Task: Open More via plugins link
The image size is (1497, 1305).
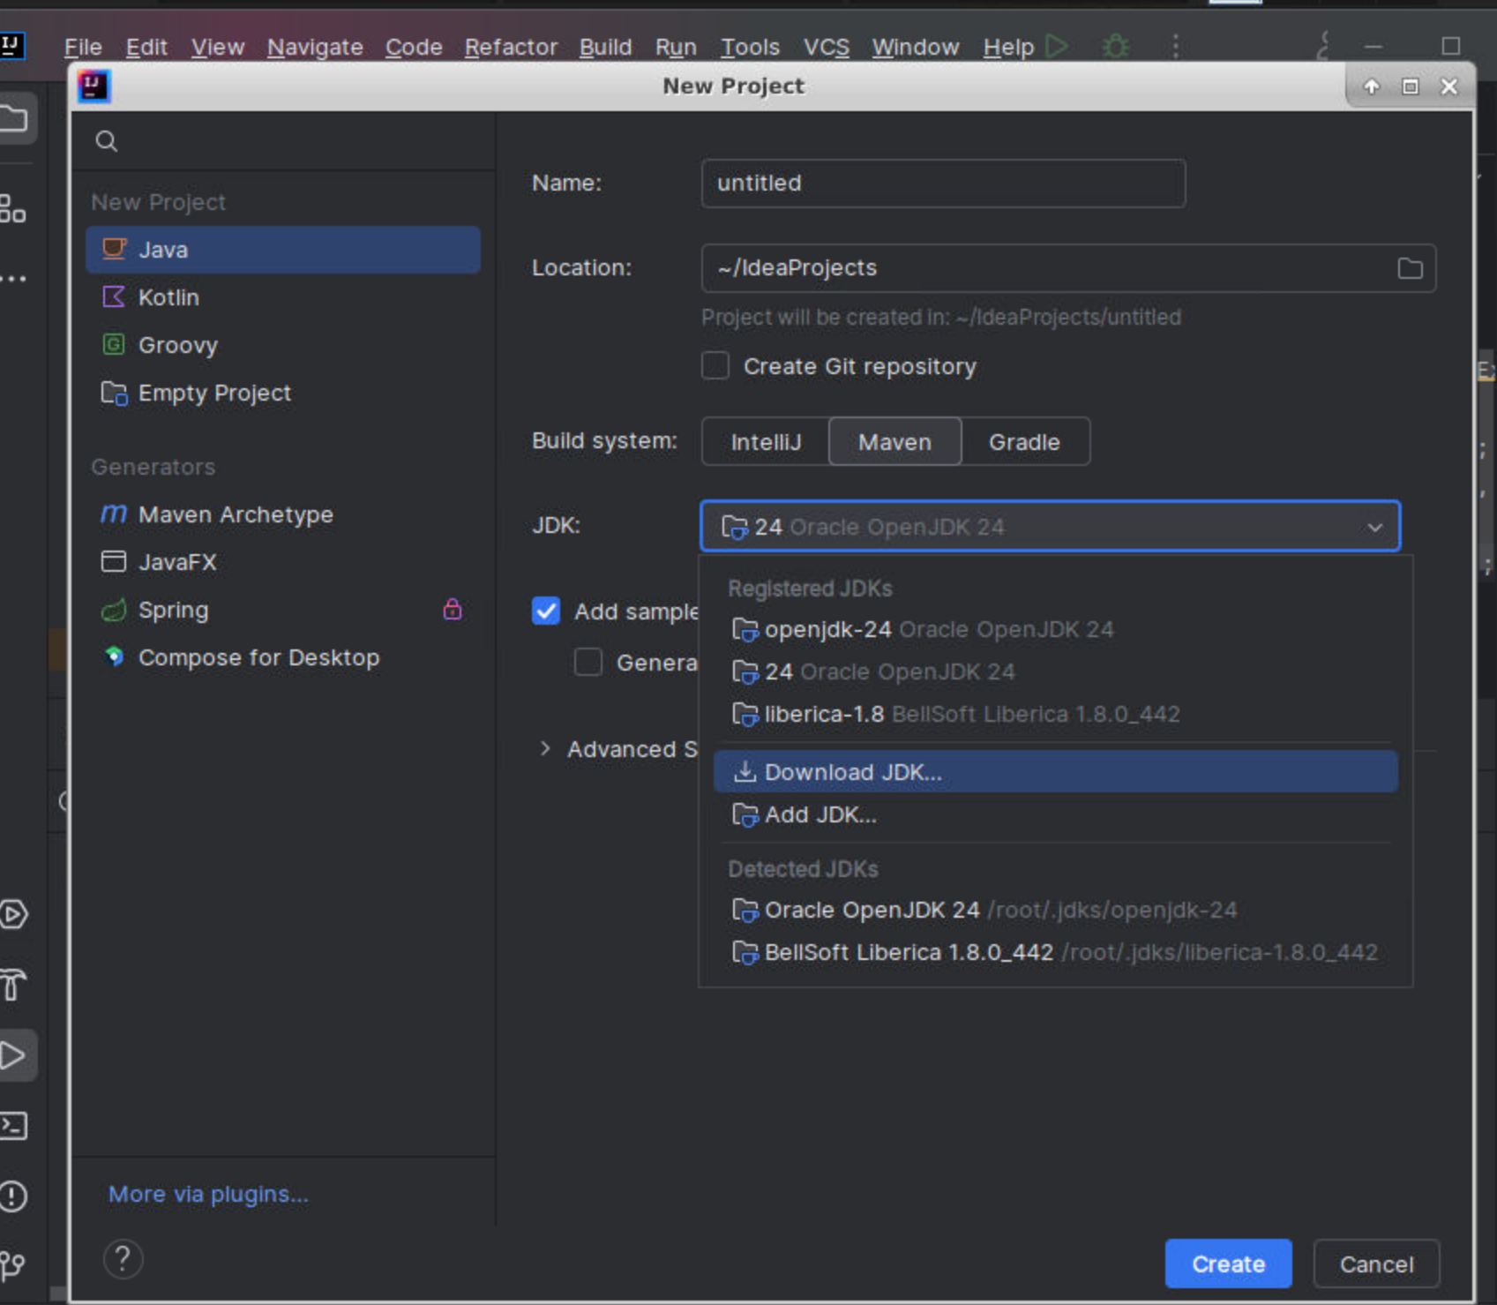Action: point(208,1194)
